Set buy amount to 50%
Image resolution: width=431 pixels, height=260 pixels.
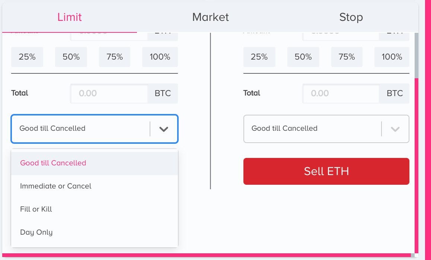click(x=71, y=57)
